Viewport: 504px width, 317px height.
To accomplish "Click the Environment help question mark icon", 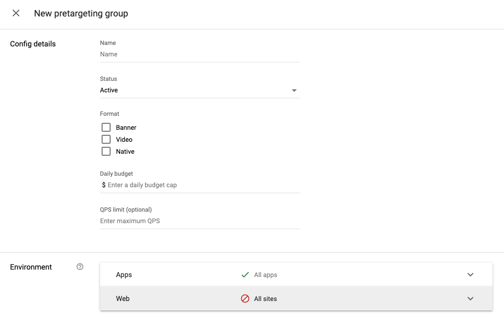I will (80, 267).
